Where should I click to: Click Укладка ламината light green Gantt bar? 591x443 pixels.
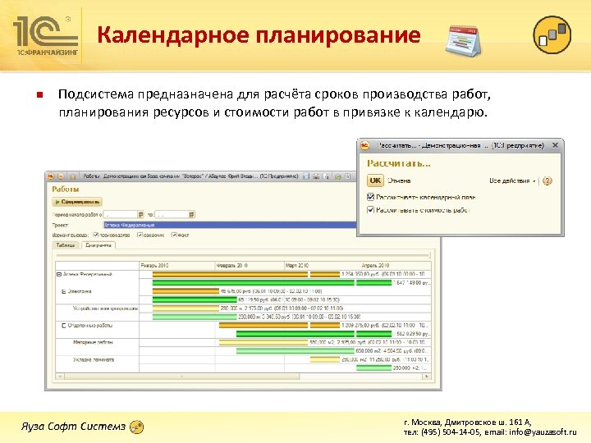coord(373,368)
